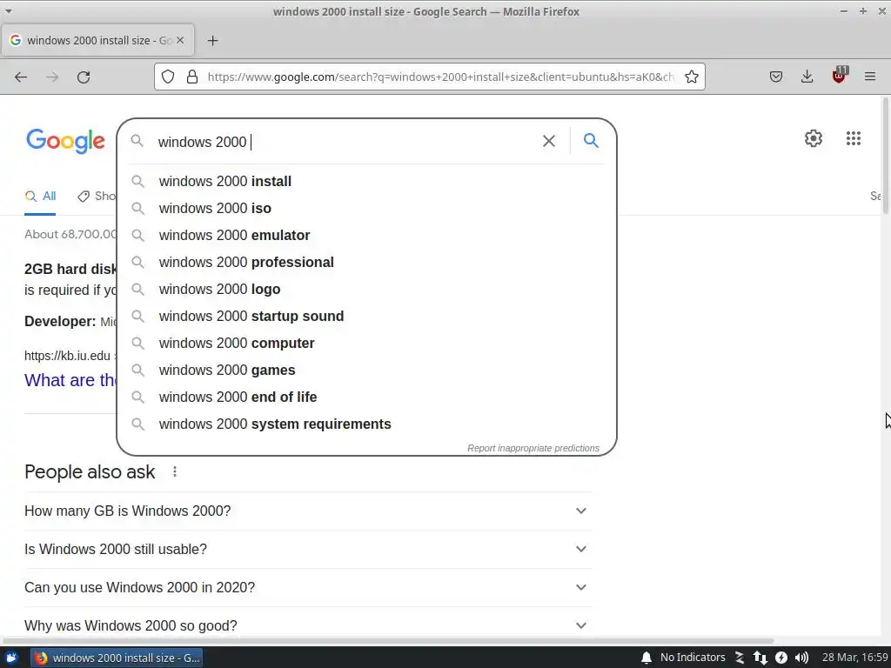This screenshot has width=891, height=668.
Task: Click the volume speaker tray icon
Action: [x=801, y=658]
